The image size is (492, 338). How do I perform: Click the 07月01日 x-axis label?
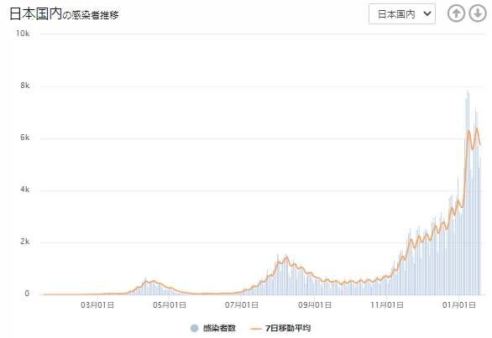coord(242,305)
